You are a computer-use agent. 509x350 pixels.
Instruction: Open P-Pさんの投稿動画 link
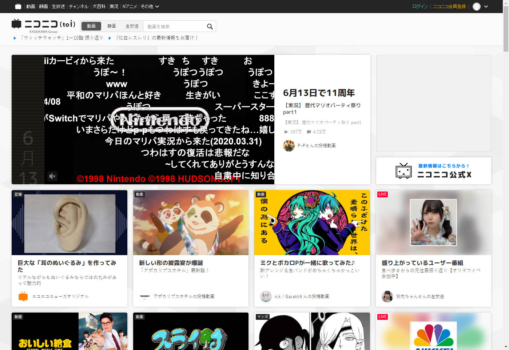coord(317,146)
